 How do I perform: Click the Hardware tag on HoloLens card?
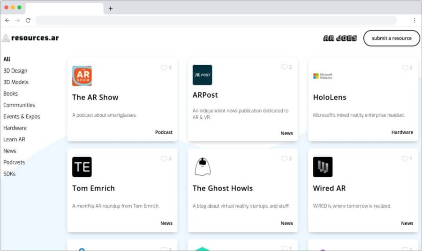(402, 132)
